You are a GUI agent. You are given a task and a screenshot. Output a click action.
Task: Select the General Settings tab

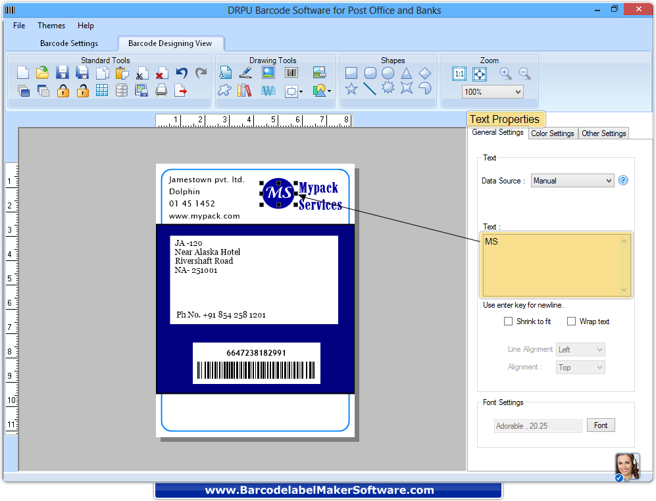click(497, 132)
